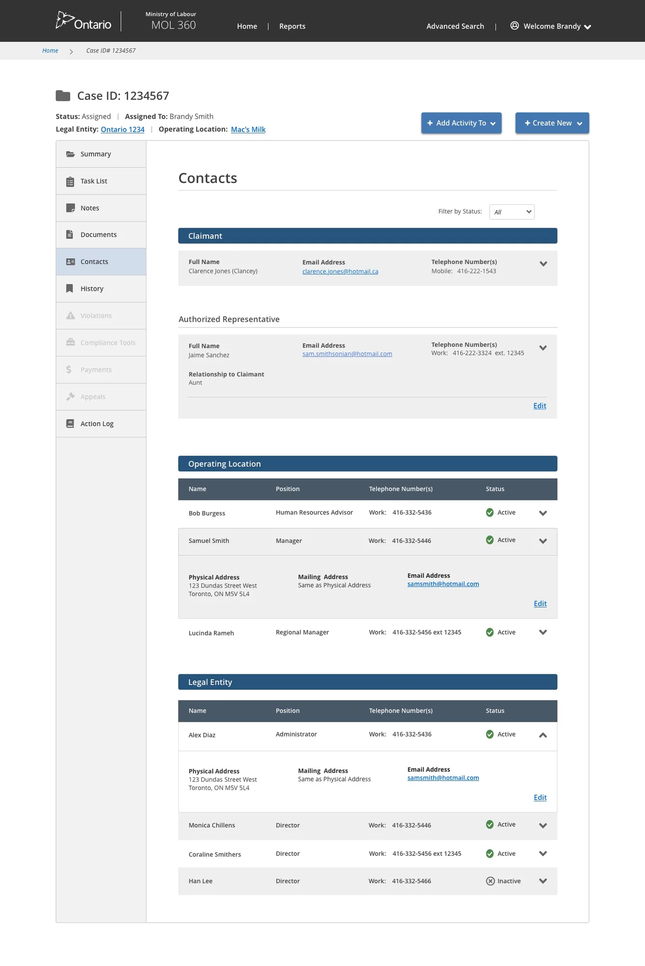Click the Task List clipboard icon

tap(70, 182)
